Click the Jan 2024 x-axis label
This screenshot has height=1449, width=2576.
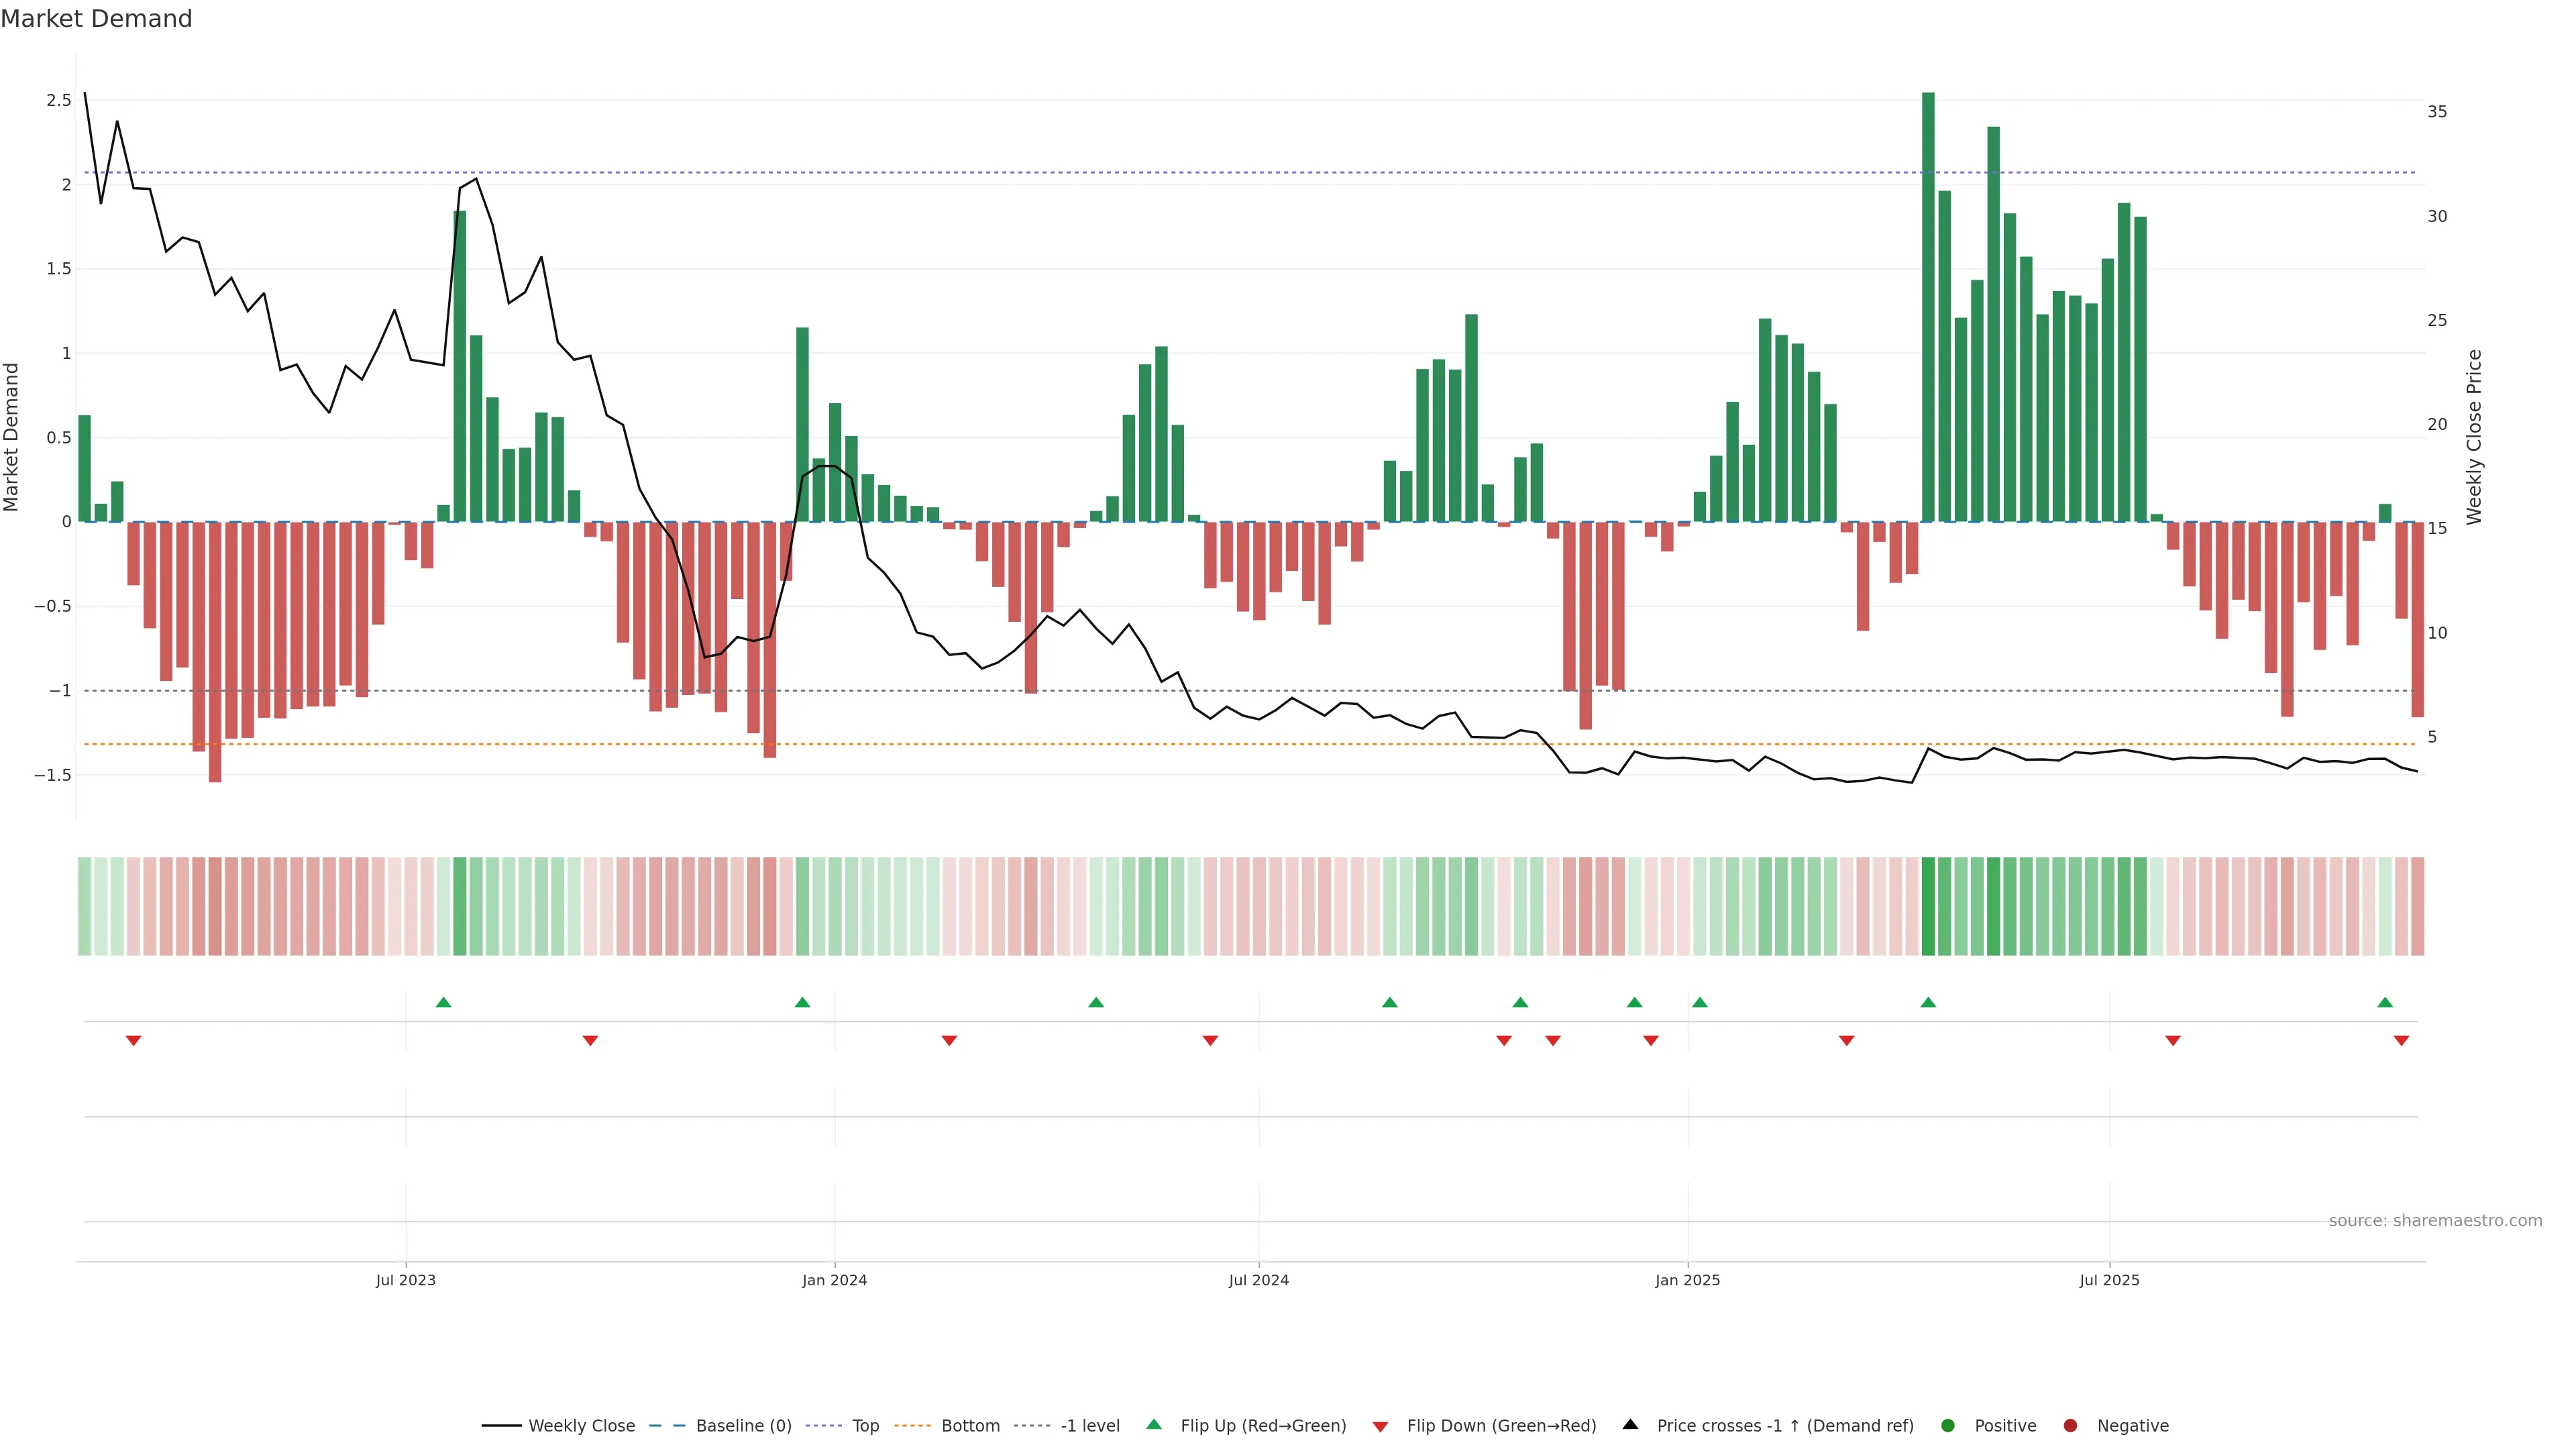[834, 1280]
